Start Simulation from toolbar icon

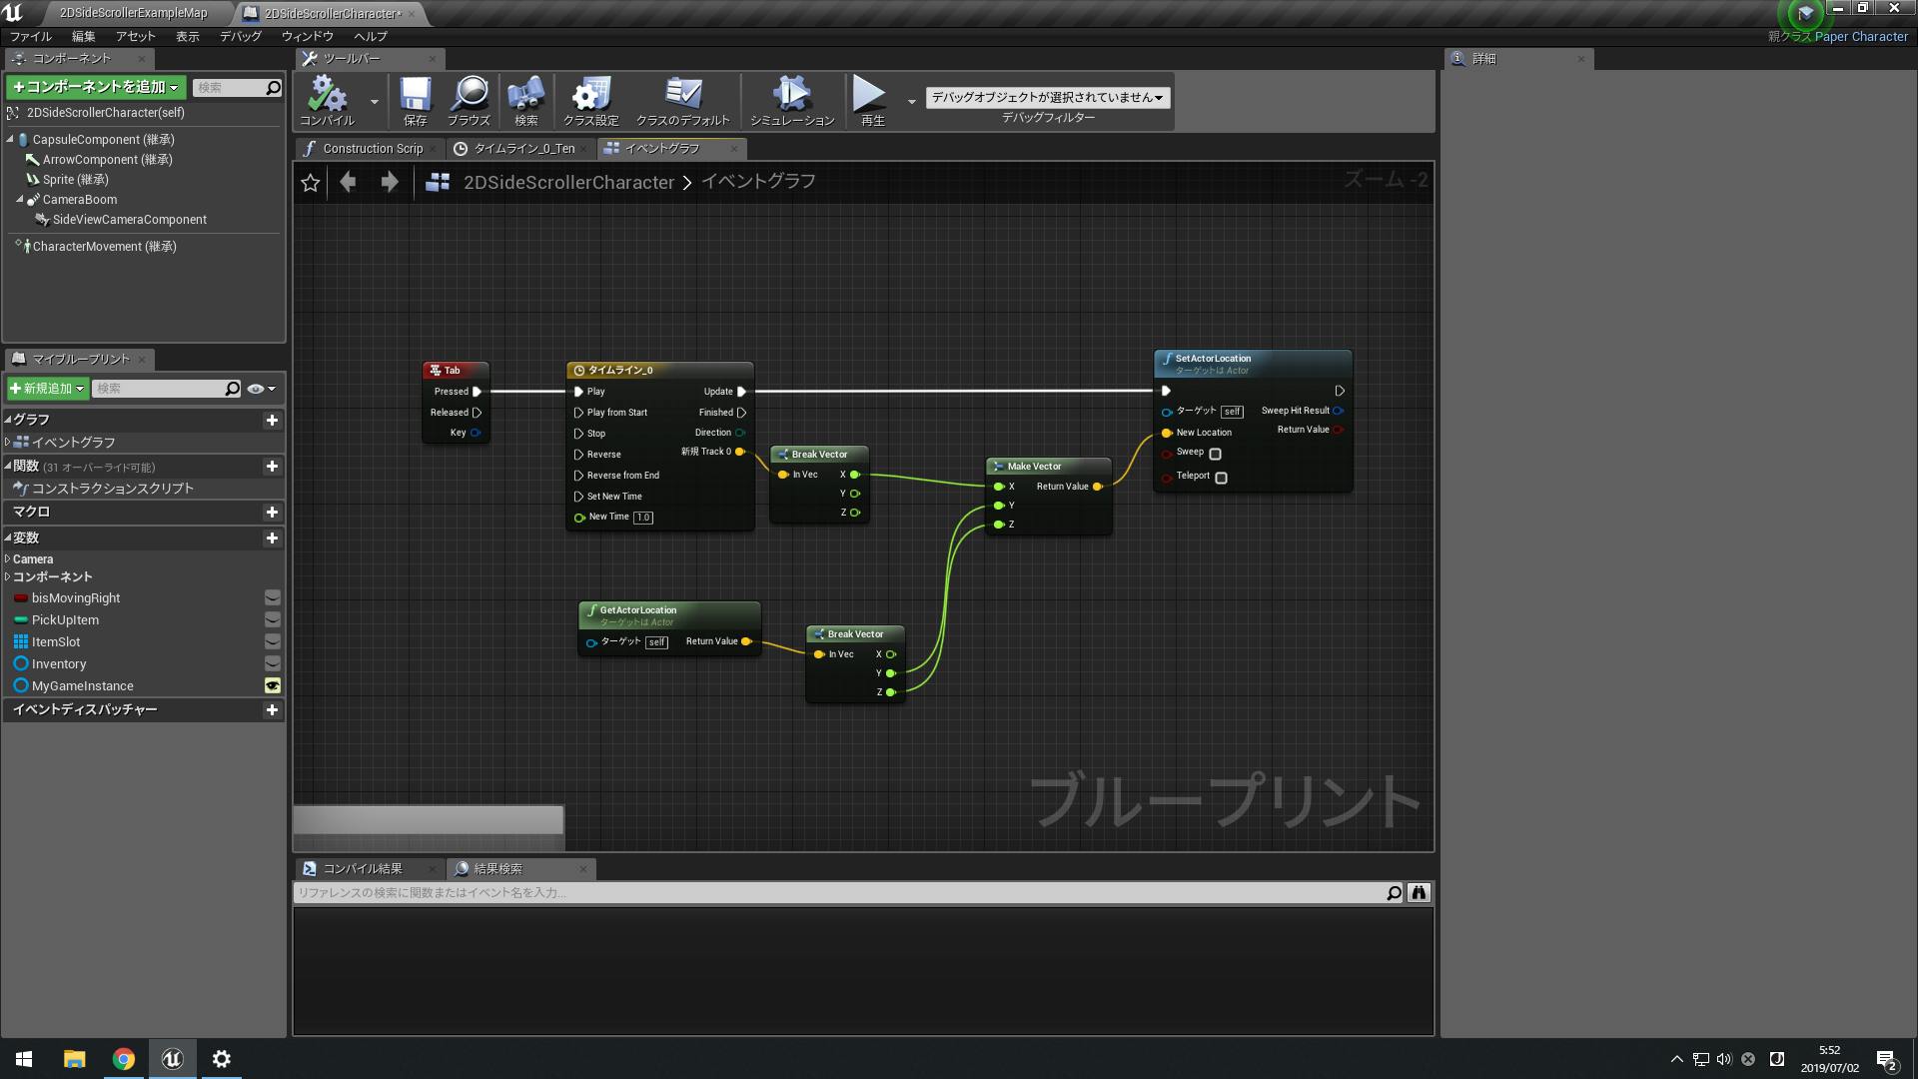click(791, 96)
